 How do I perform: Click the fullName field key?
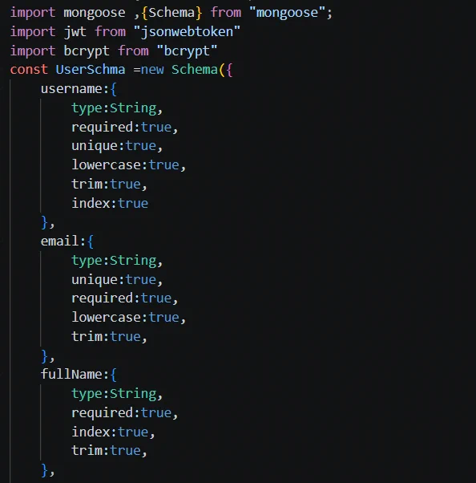(x=71, y=375)
